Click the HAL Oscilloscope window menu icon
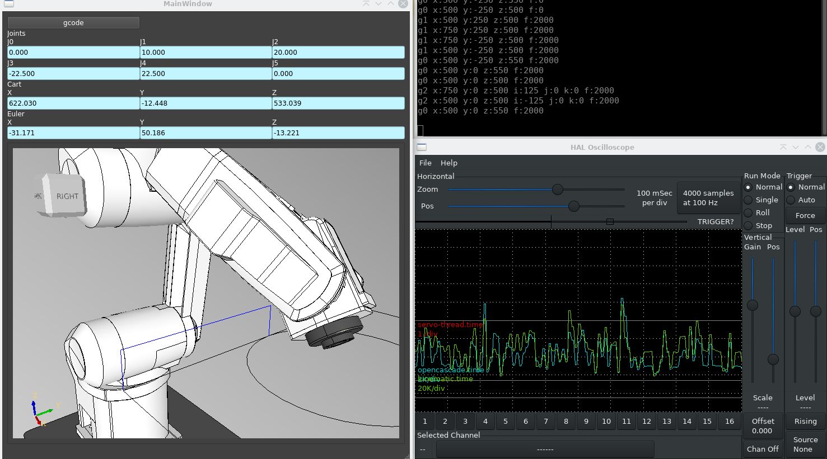This screenshot has width=827, height=459. (x=422, y=147)
